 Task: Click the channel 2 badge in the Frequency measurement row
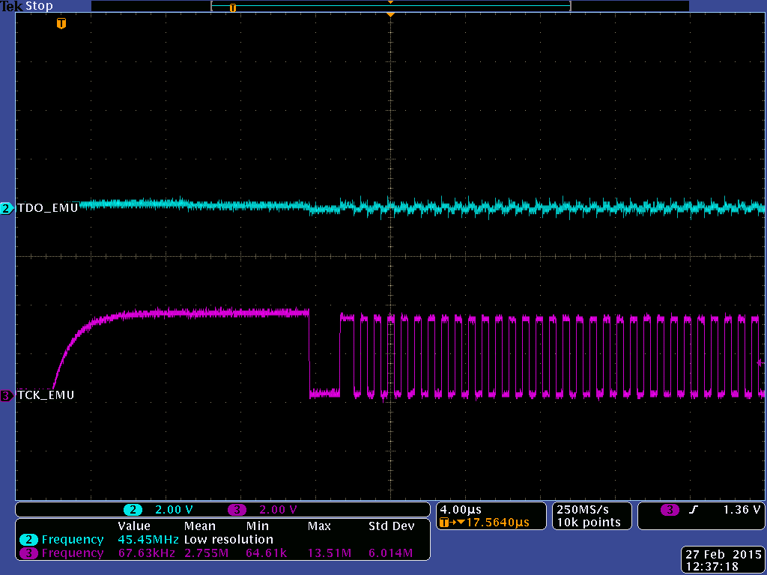pyautogui.click(x=29, y=540)
